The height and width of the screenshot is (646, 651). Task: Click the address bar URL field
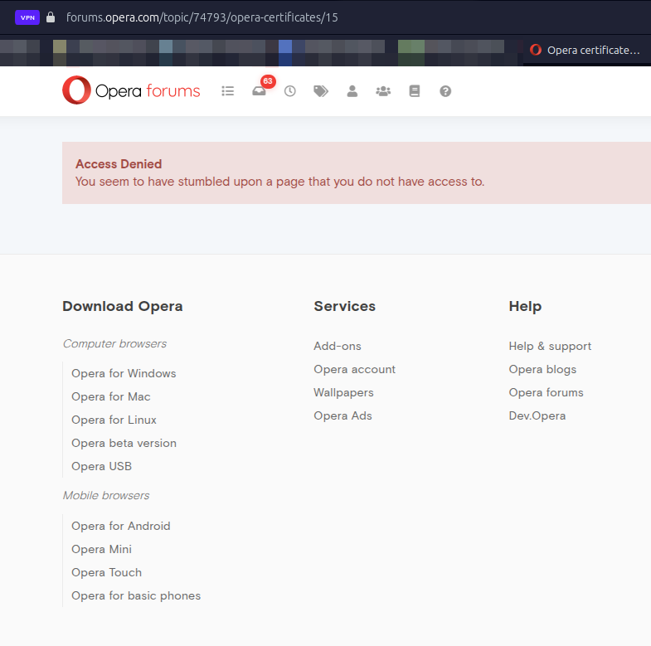(x=249, y=17)
